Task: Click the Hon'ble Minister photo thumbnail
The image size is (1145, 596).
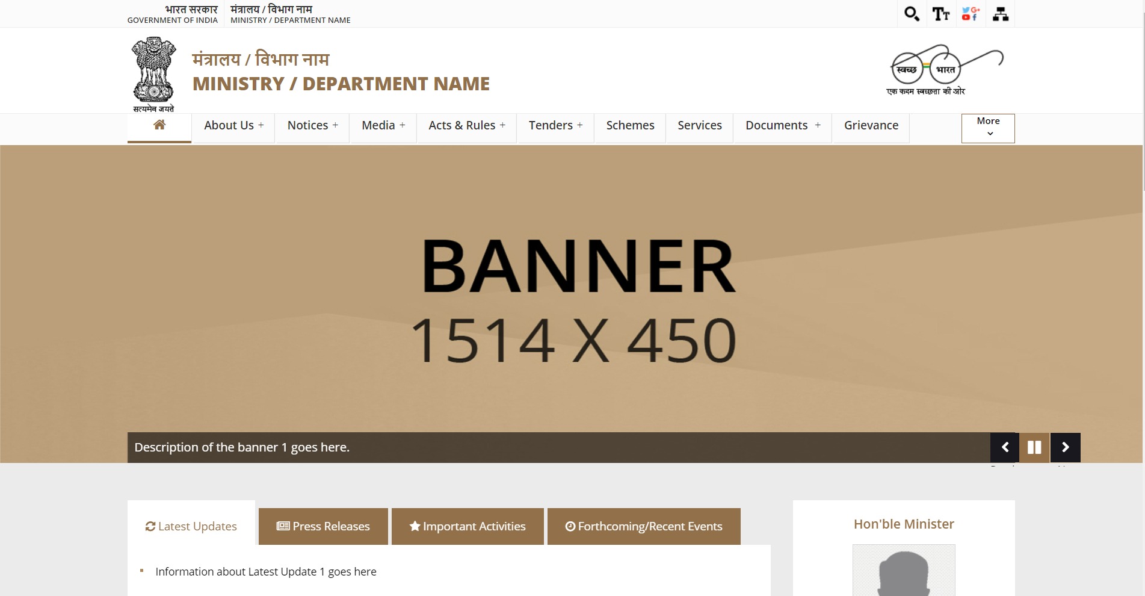Action: pos(904,570)
